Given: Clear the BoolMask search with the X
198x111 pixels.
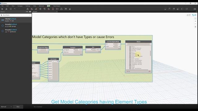Looking at the screenshot, I should [30, 15].
